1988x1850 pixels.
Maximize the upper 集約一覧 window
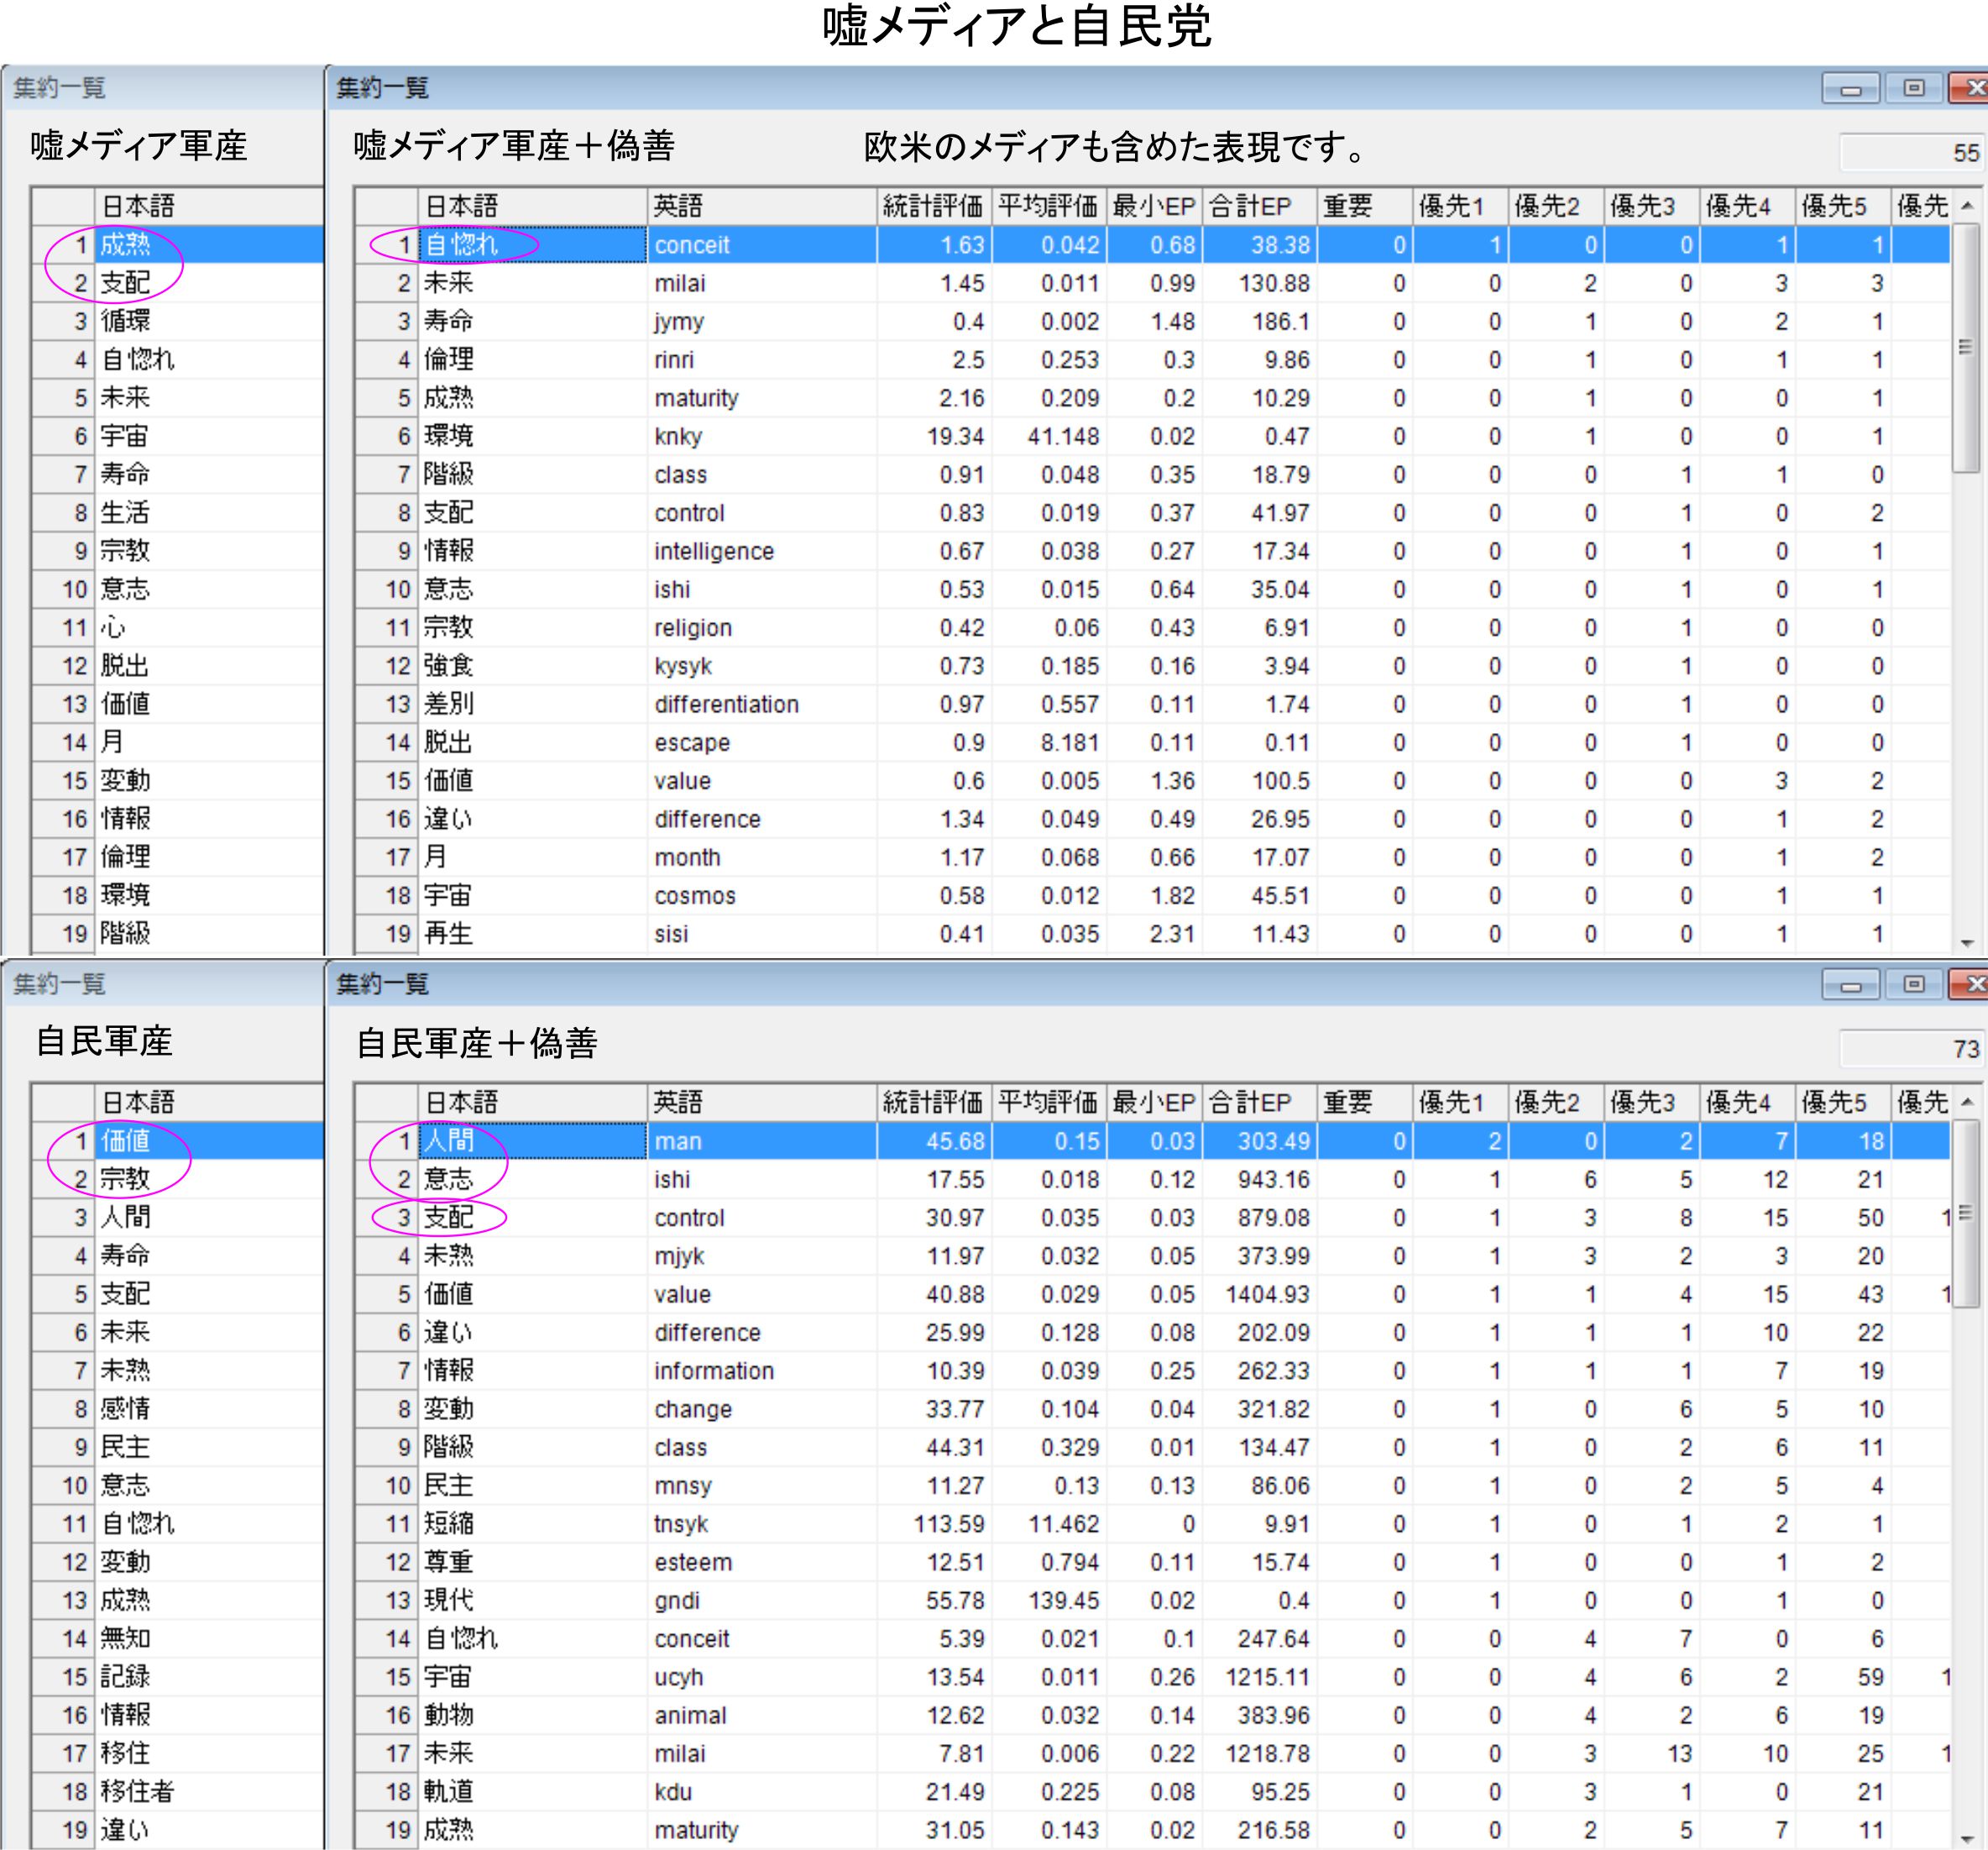click(x=1913, y=89)
